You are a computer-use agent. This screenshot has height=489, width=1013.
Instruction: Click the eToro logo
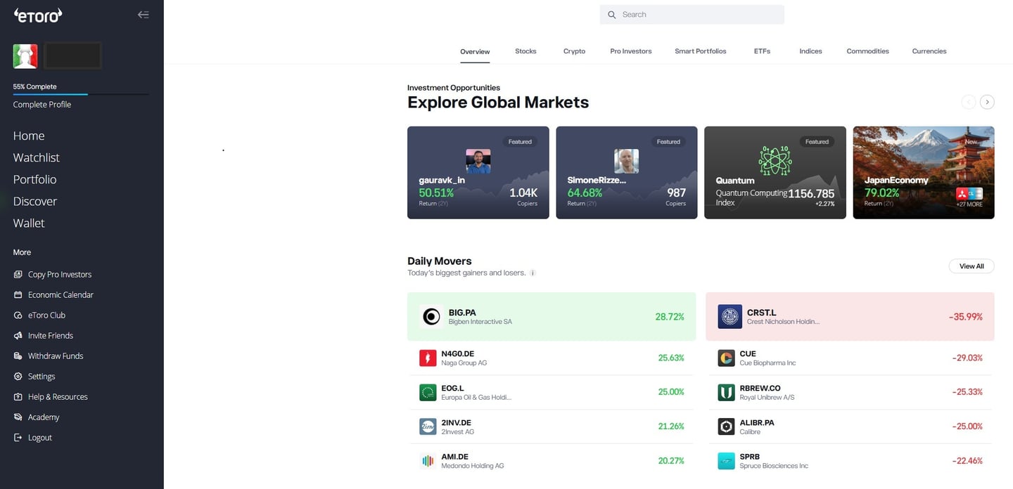click(x=39, y=15)
